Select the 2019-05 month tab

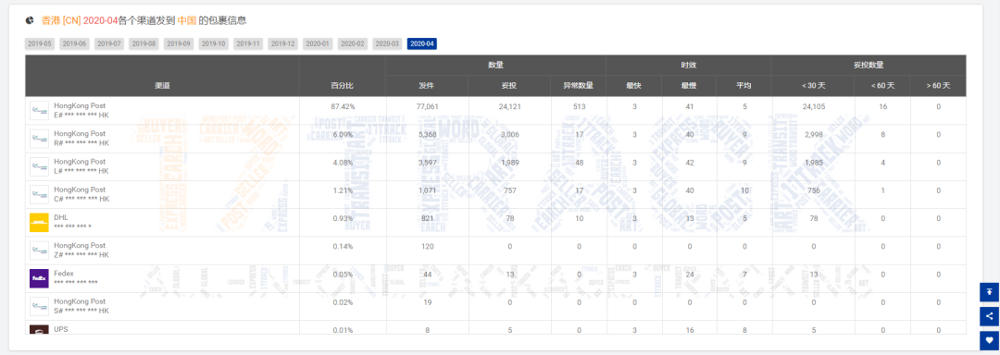coord(40,43)
